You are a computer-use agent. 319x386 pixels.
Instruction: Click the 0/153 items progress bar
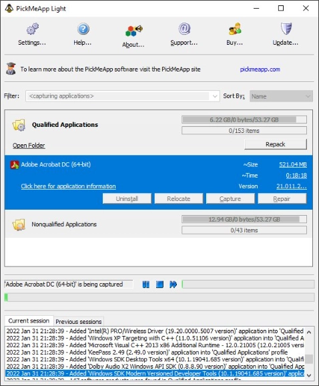pyautogui.click(x=244, y=131)
